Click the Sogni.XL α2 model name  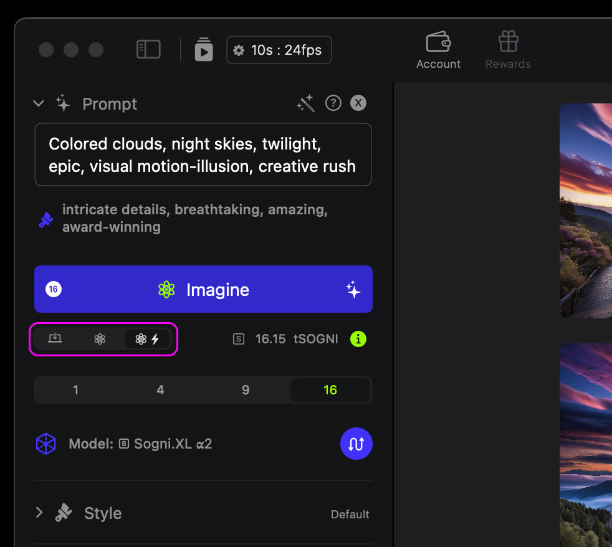(x=173, y=444)
